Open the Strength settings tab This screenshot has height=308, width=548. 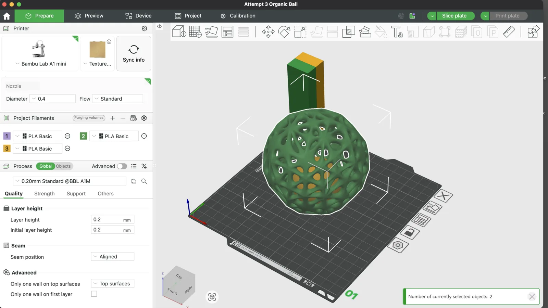click(x=44, y=194)
